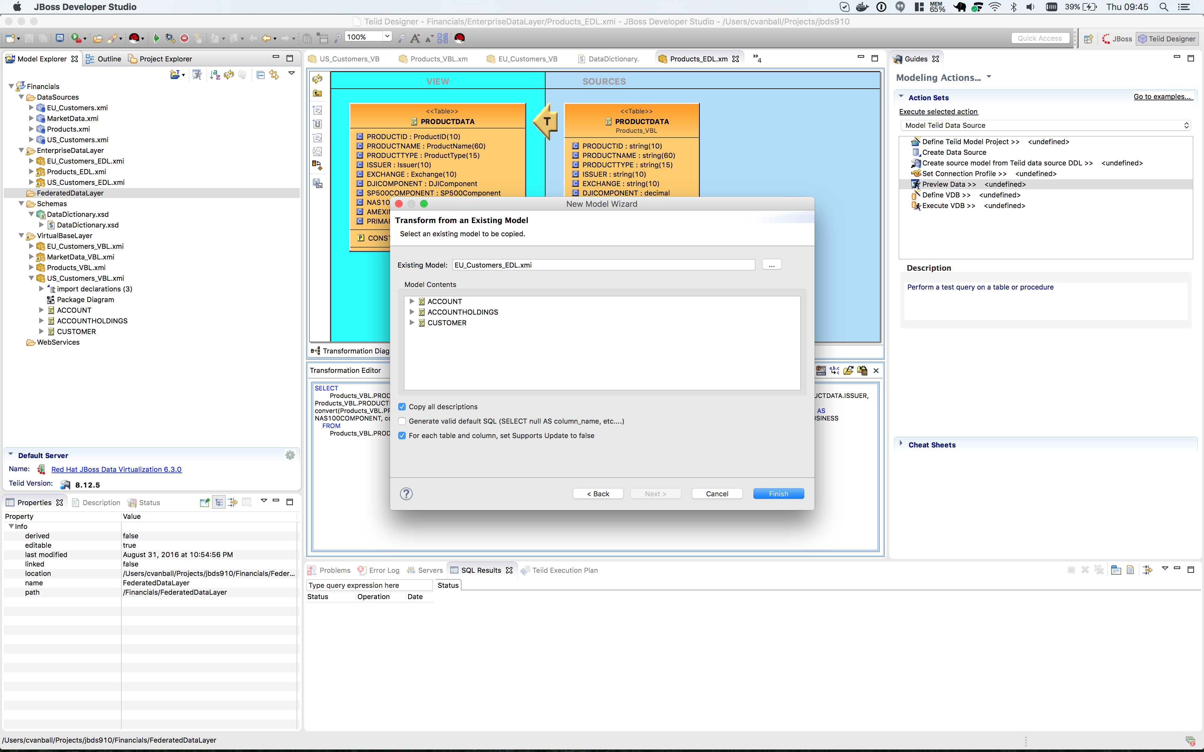
Task: Click the Link with Editor icon
Action: pos(274,75)
